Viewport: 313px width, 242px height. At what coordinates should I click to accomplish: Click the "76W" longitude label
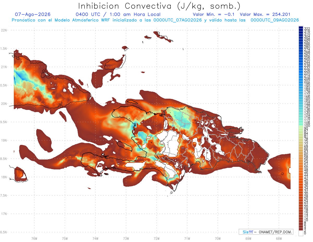[x=34, y=238]
